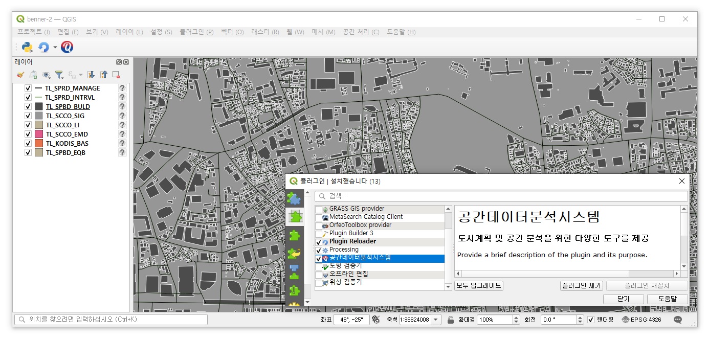Click the TL_KODIS_BAS orange color swatch
The width and height of the screenshot is (708, 339).
[39, 144]
